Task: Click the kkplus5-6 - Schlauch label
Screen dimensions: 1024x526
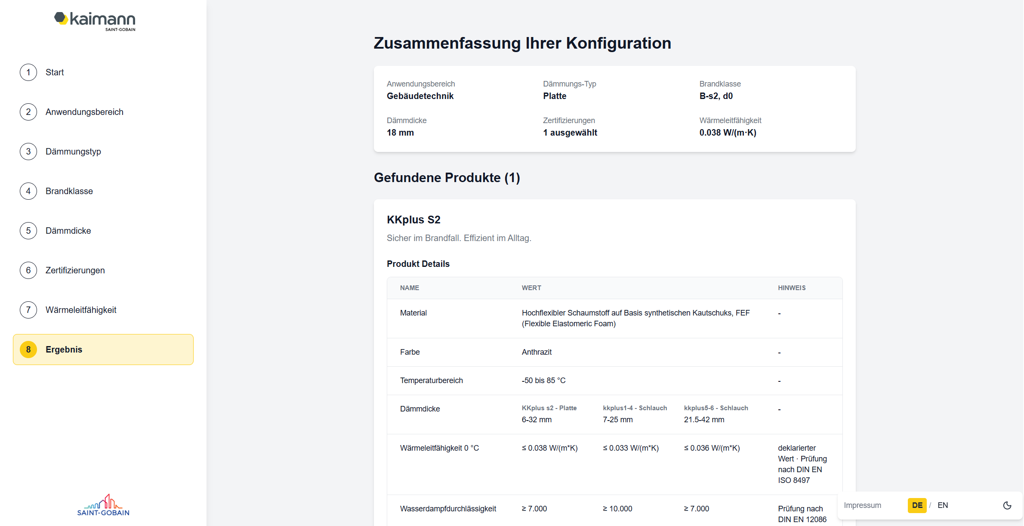Action: point(716,408)
